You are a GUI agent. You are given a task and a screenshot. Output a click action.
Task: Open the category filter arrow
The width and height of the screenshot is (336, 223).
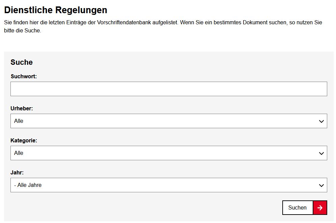coord(322,153)
